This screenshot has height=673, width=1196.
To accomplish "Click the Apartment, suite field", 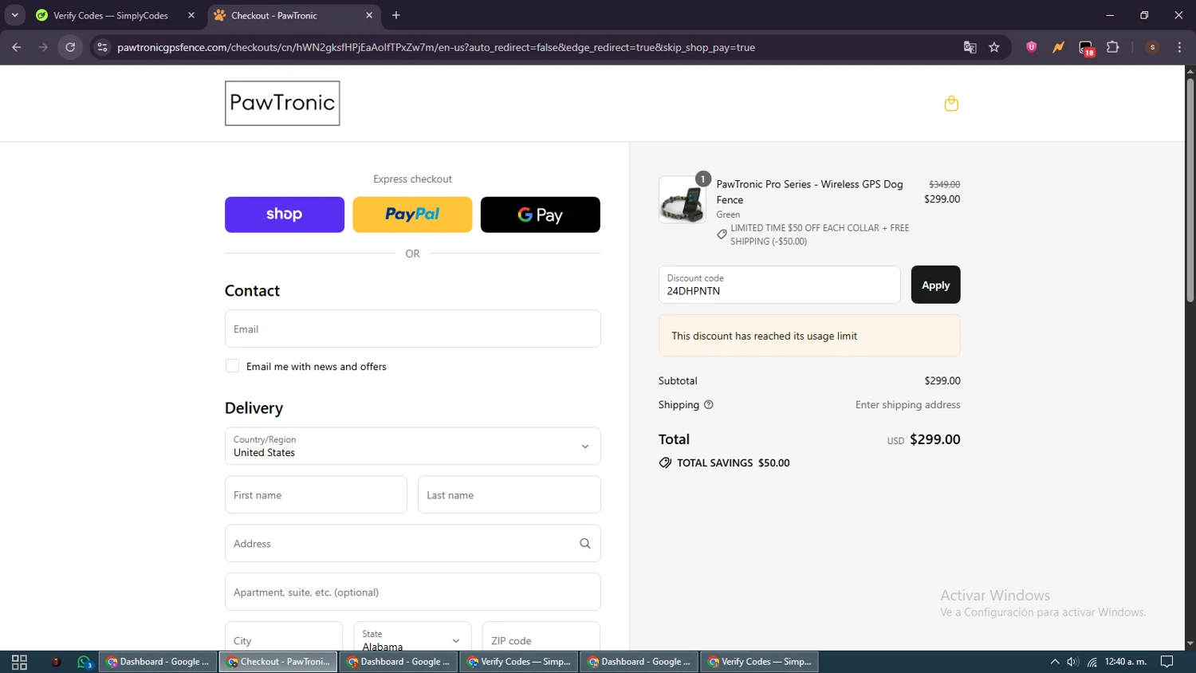I will pyautogui.click(x=412, y=592).
